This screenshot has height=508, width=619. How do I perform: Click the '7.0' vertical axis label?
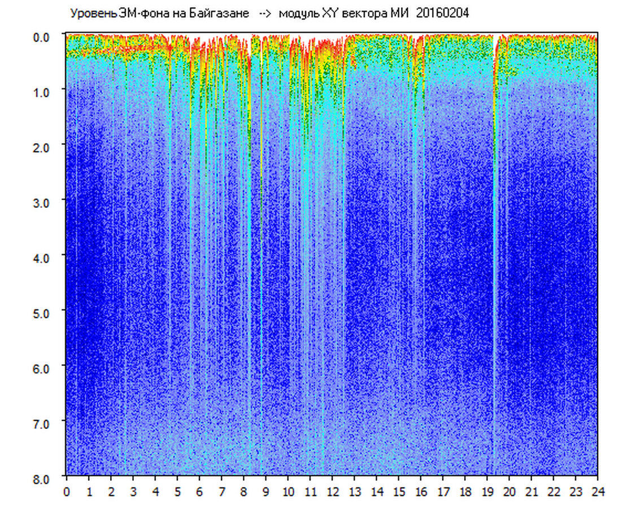tap(43, 423)
